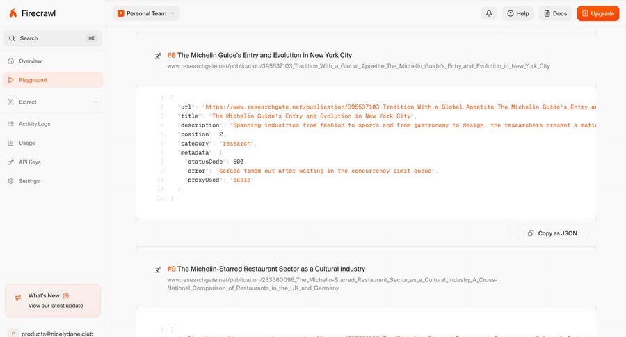
Task: Select Playground in the sidebar
Action: click(33, 80)
